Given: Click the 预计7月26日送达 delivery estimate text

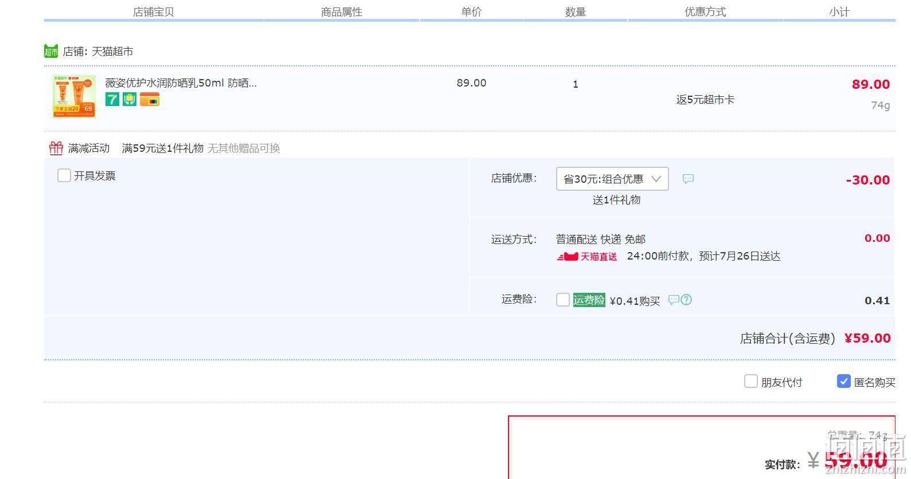Looking at the screenshot, I should 740,257.
